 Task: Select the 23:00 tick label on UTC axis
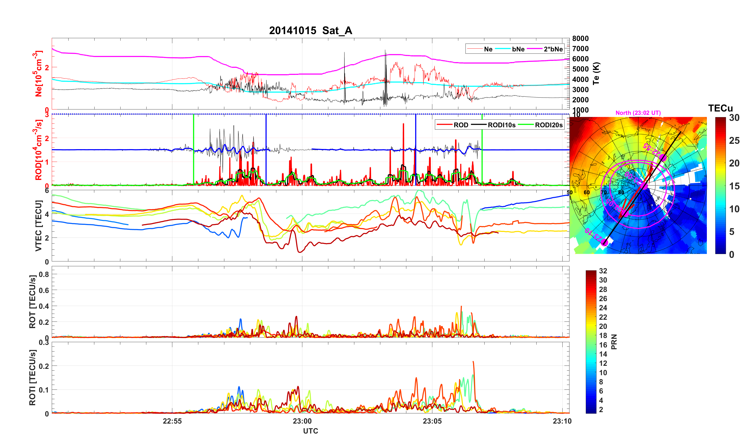tap(302, 421)
